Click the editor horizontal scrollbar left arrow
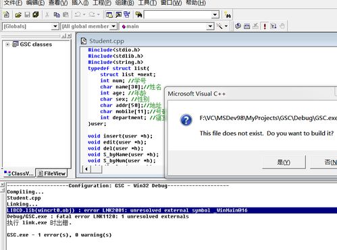Image resolution: width=337 pixels, height=250 pixels. tap(86, 169)
